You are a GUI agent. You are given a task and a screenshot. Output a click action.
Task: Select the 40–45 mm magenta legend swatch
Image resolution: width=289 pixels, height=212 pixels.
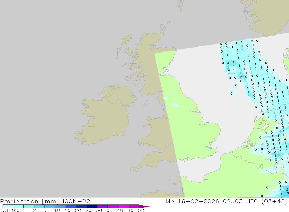(x=123, y=206)
